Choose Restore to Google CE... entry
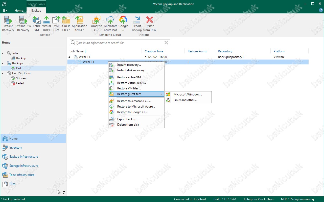This screenshot has width=324, height=202. pyautogui.click(x=136, y=112)
